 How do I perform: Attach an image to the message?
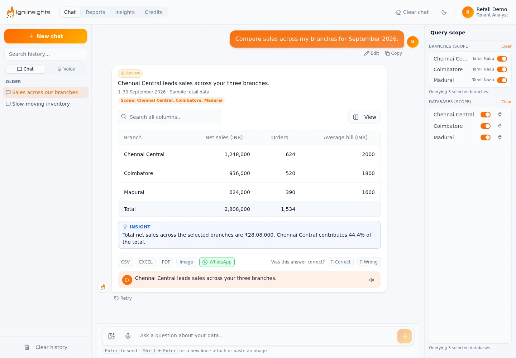[x=111, y=336]
